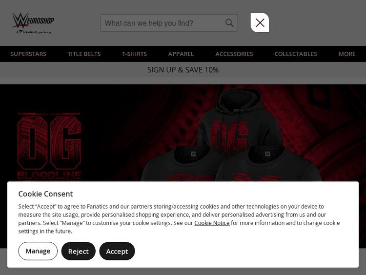Choose Collectables in the navigation bar
The width and height of the screenshot is (366, 275).
296,54
